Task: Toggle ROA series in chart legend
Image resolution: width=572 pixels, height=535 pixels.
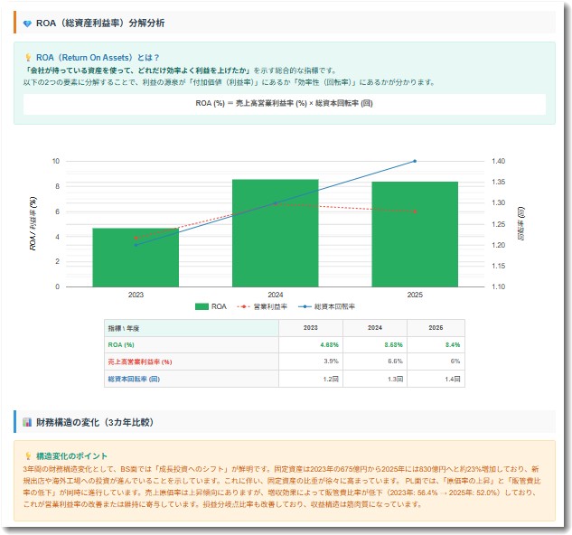Action: [x=211, y=306]
